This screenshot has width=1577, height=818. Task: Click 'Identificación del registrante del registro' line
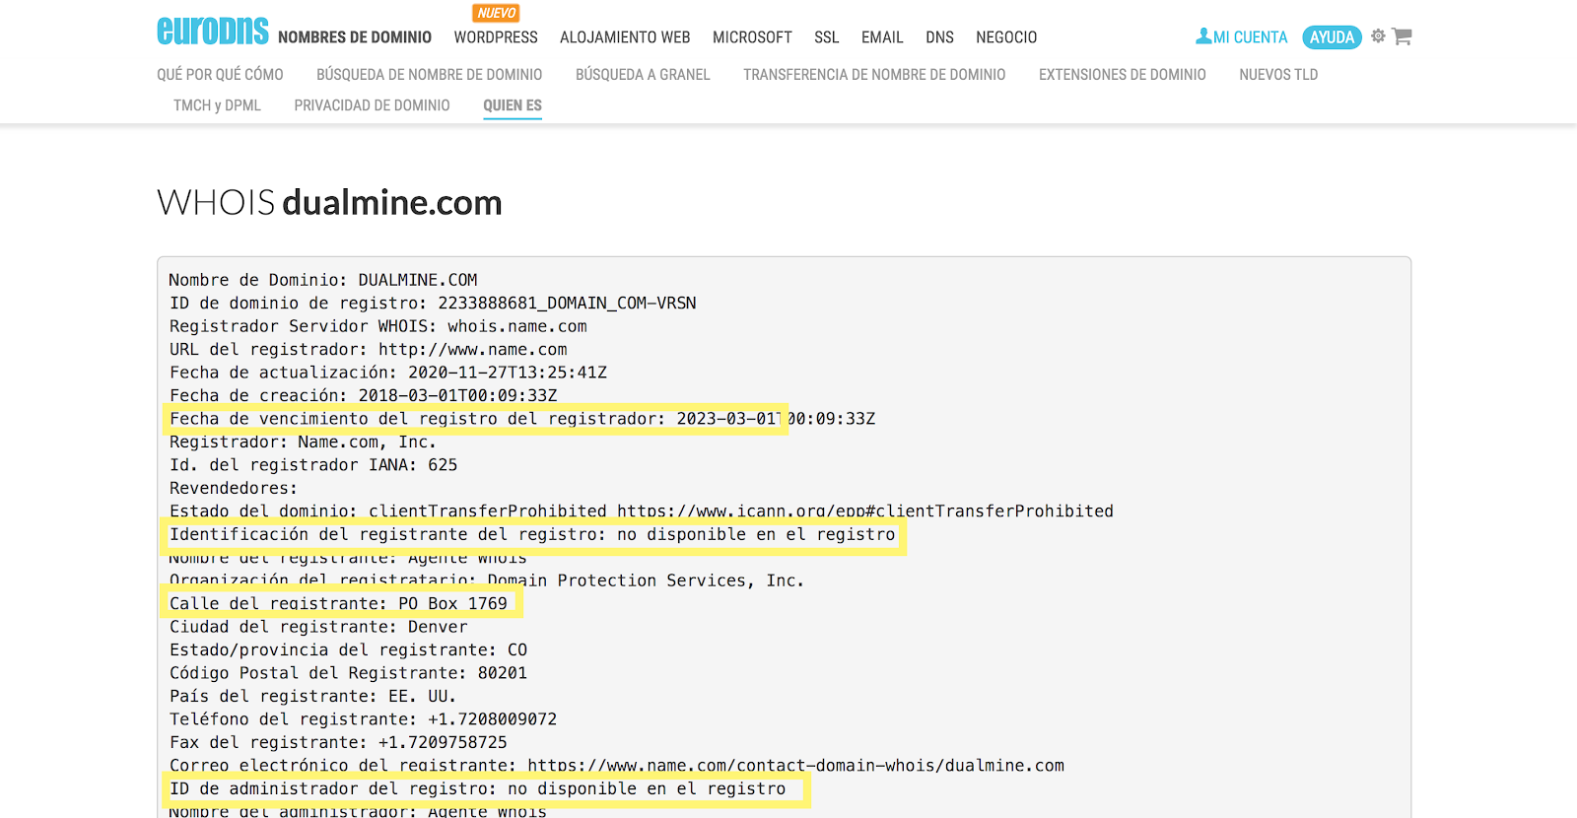click(532, 534)
